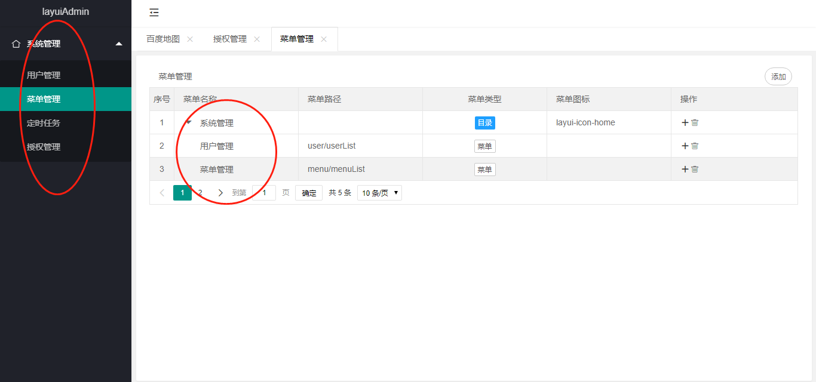Switch to the 授权管理 tab

tap(230, 39)
